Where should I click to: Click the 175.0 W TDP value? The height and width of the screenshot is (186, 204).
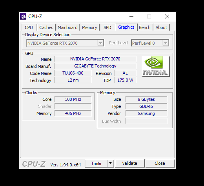pos(126,80)
